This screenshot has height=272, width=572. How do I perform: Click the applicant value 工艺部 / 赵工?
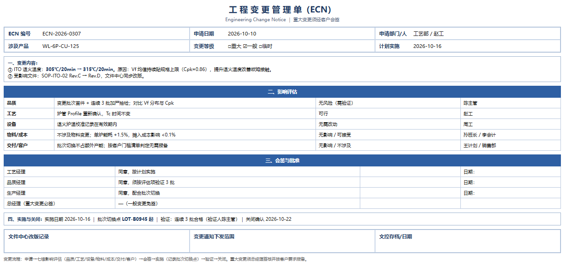tap(428, 34)
